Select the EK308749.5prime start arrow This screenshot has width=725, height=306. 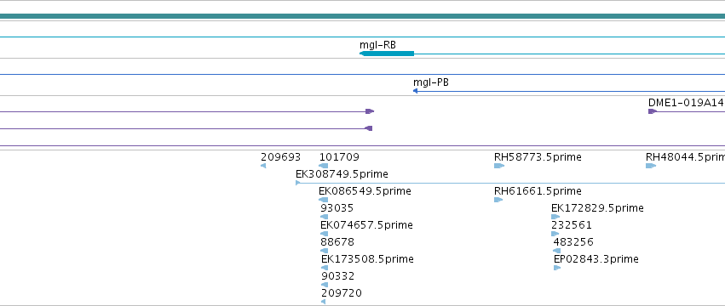(298, 183)
